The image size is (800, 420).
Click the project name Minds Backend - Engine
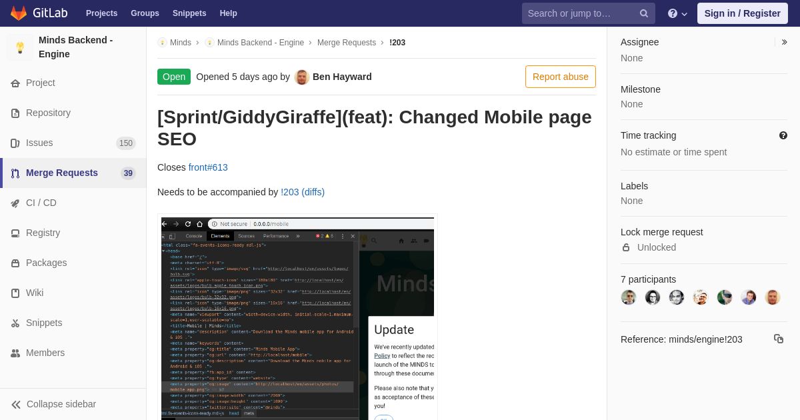pos(76,47)
